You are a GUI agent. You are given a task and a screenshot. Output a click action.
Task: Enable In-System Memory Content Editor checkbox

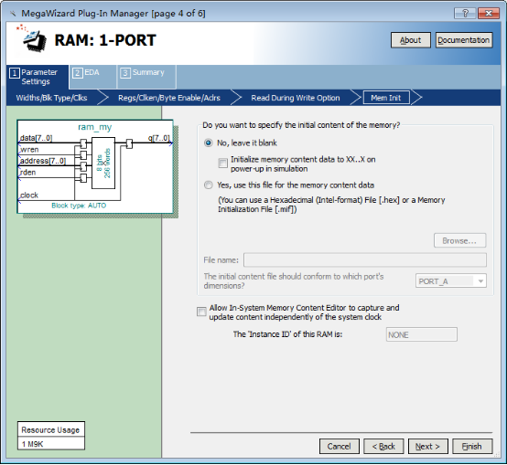tap(201, 312)
